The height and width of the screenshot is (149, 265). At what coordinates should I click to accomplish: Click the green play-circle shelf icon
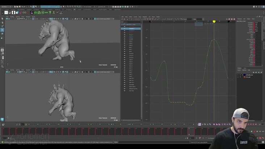(43, 13)
